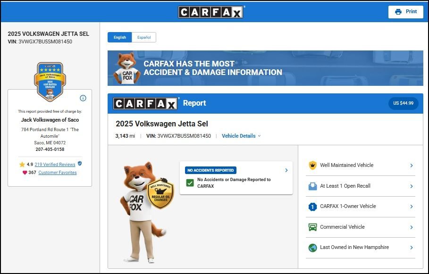Click the dealer address Saco, ME 04072
Screen dimensions: 429x274
[50, 143]
